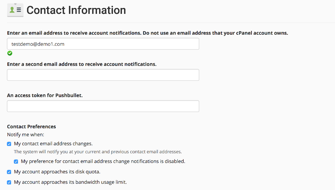Uncheck the bandwidth usage limit checkbox
Image resolution: width=335 pixels, height=190 pixels.
[9, 182]
